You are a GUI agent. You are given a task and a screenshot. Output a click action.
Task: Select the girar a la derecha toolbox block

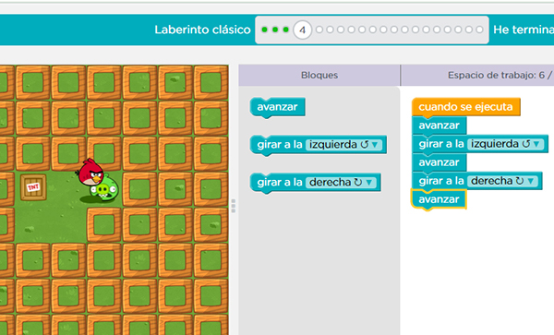(x=315, y=183)
